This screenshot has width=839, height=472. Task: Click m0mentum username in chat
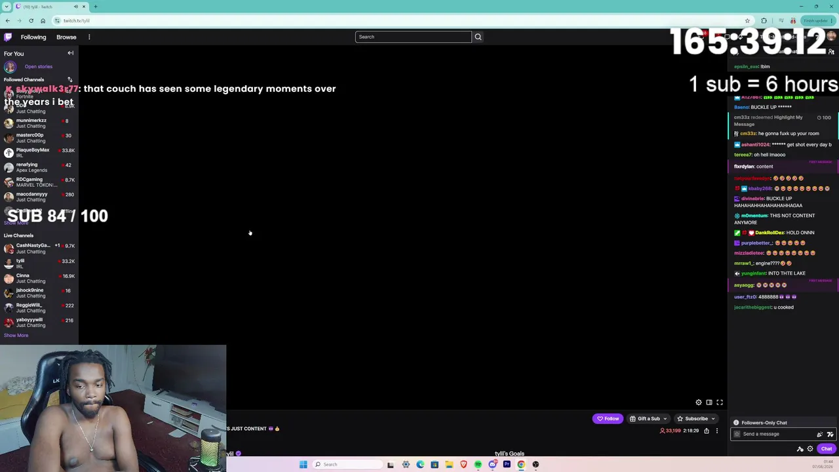tap(755, 216)
